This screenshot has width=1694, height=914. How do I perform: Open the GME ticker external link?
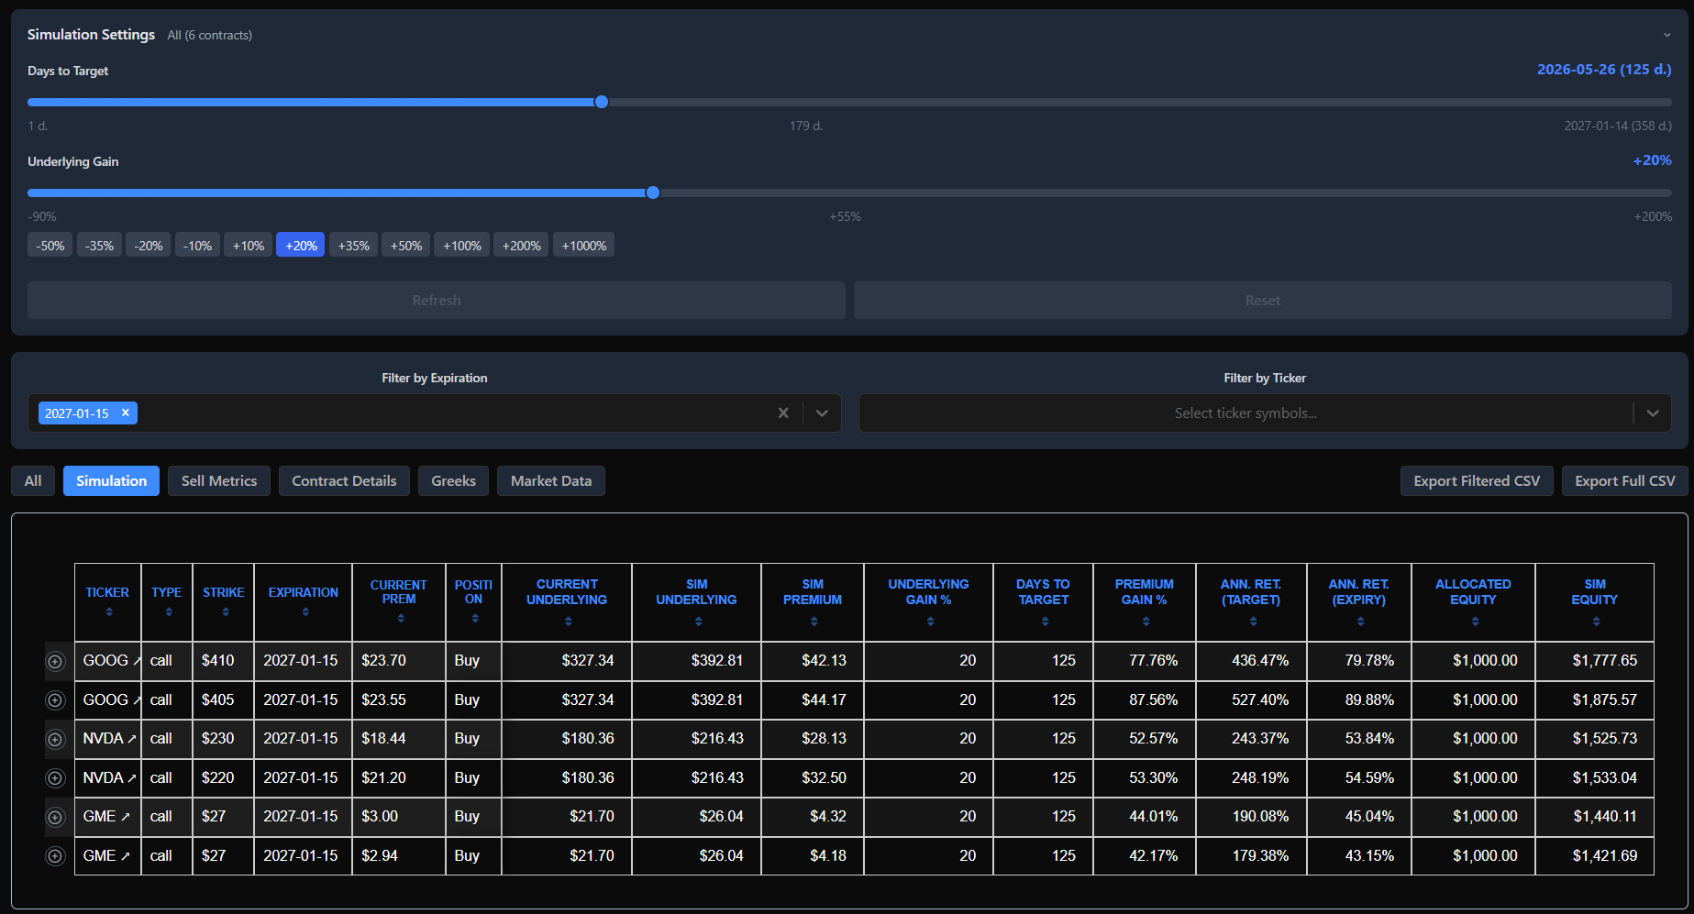[127, 817]
